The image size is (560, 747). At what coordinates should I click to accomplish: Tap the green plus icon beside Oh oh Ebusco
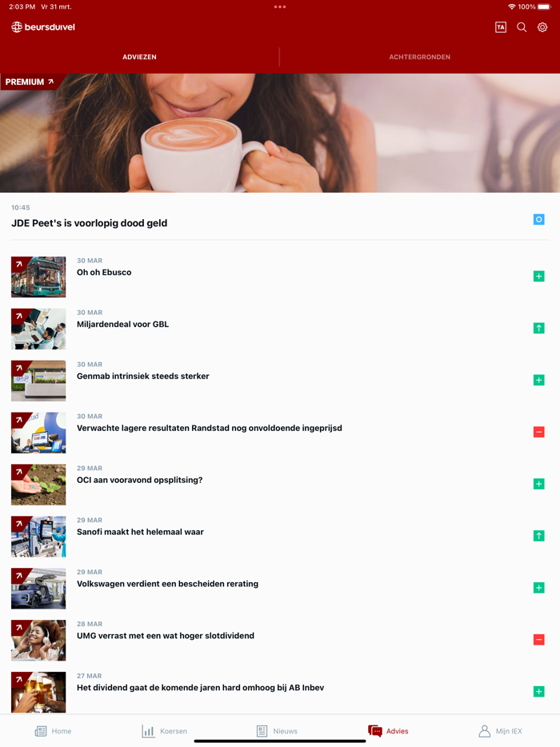pyautogui.click(x=538, y=276)
